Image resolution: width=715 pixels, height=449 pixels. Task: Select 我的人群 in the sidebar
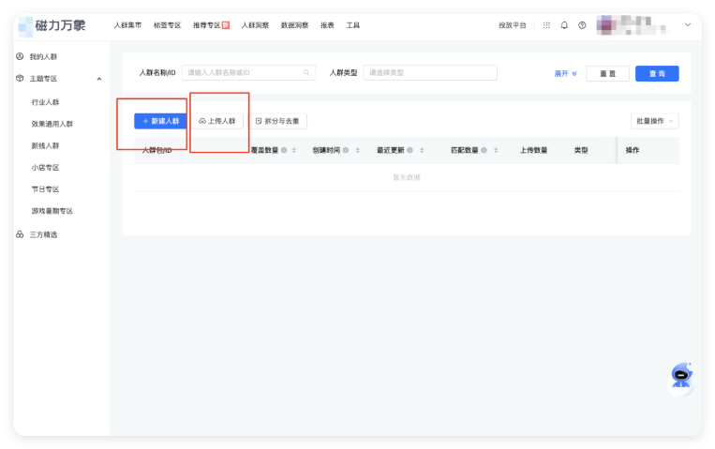(43, 56)
